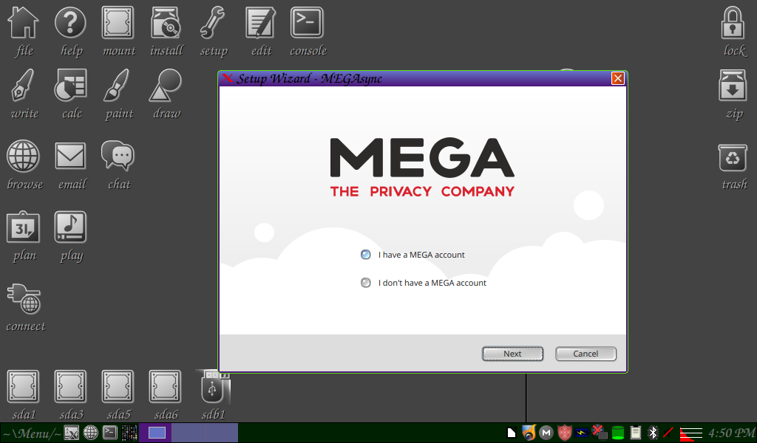Open the trash desktop icon

[733, 165]
